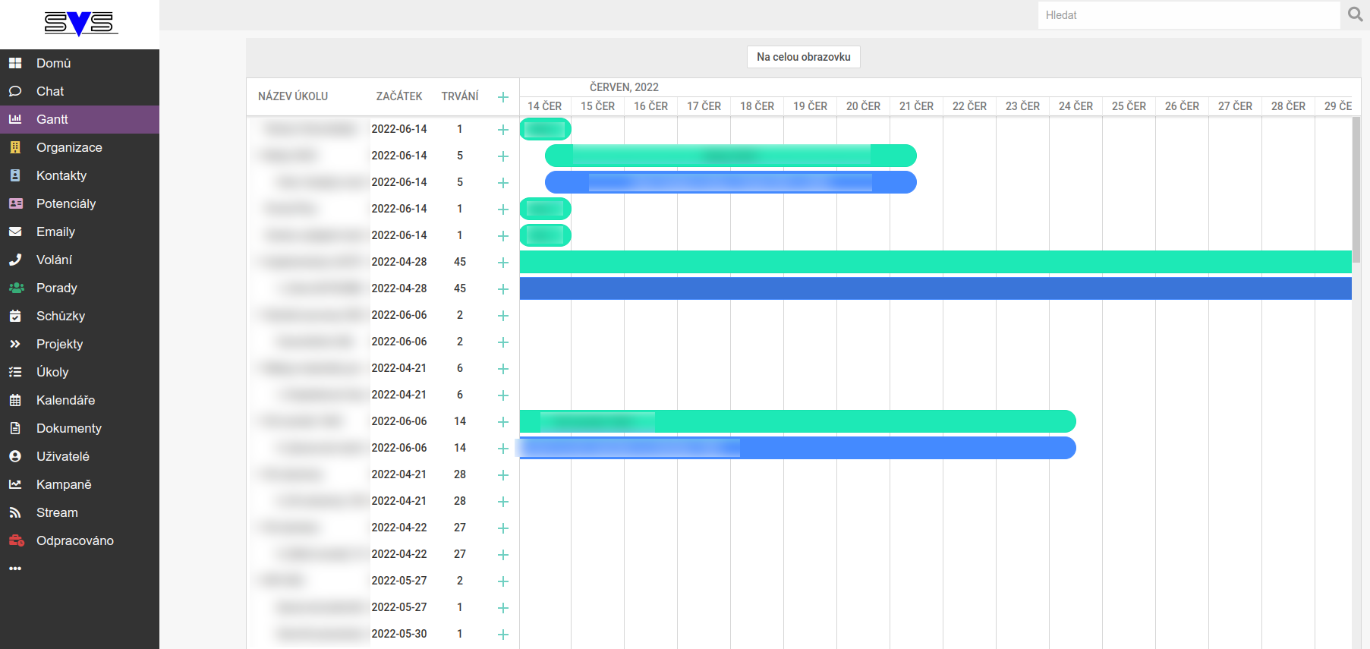Click the Na celou obrazovku button

[x=803, y=57]
